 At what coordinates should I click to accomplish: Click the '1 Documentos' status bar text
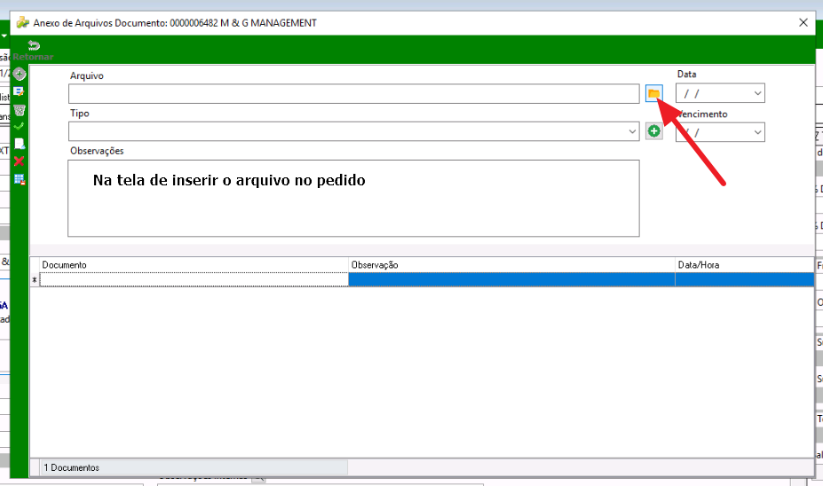(71, 467)
